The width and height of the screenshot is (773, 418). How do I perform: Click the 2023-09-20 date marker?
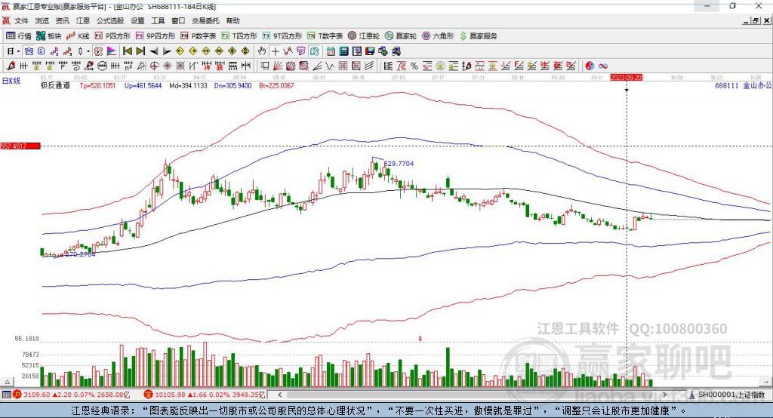626,78
